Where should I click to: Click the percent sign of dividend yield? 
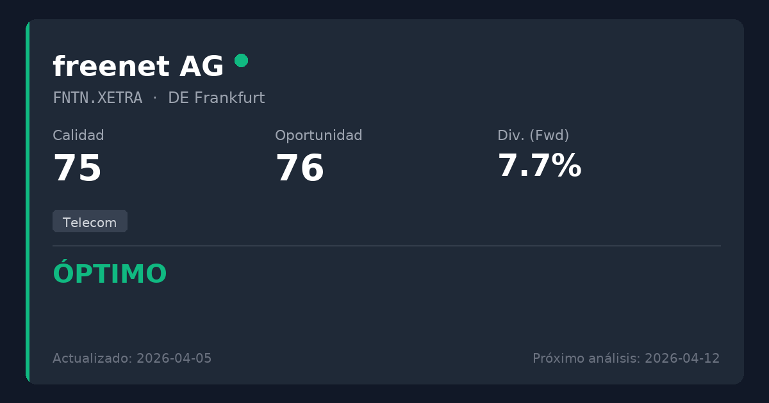566,166
